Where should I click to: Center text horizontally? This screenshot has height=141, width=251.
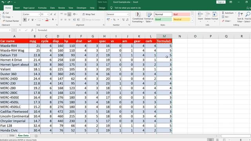65,20
